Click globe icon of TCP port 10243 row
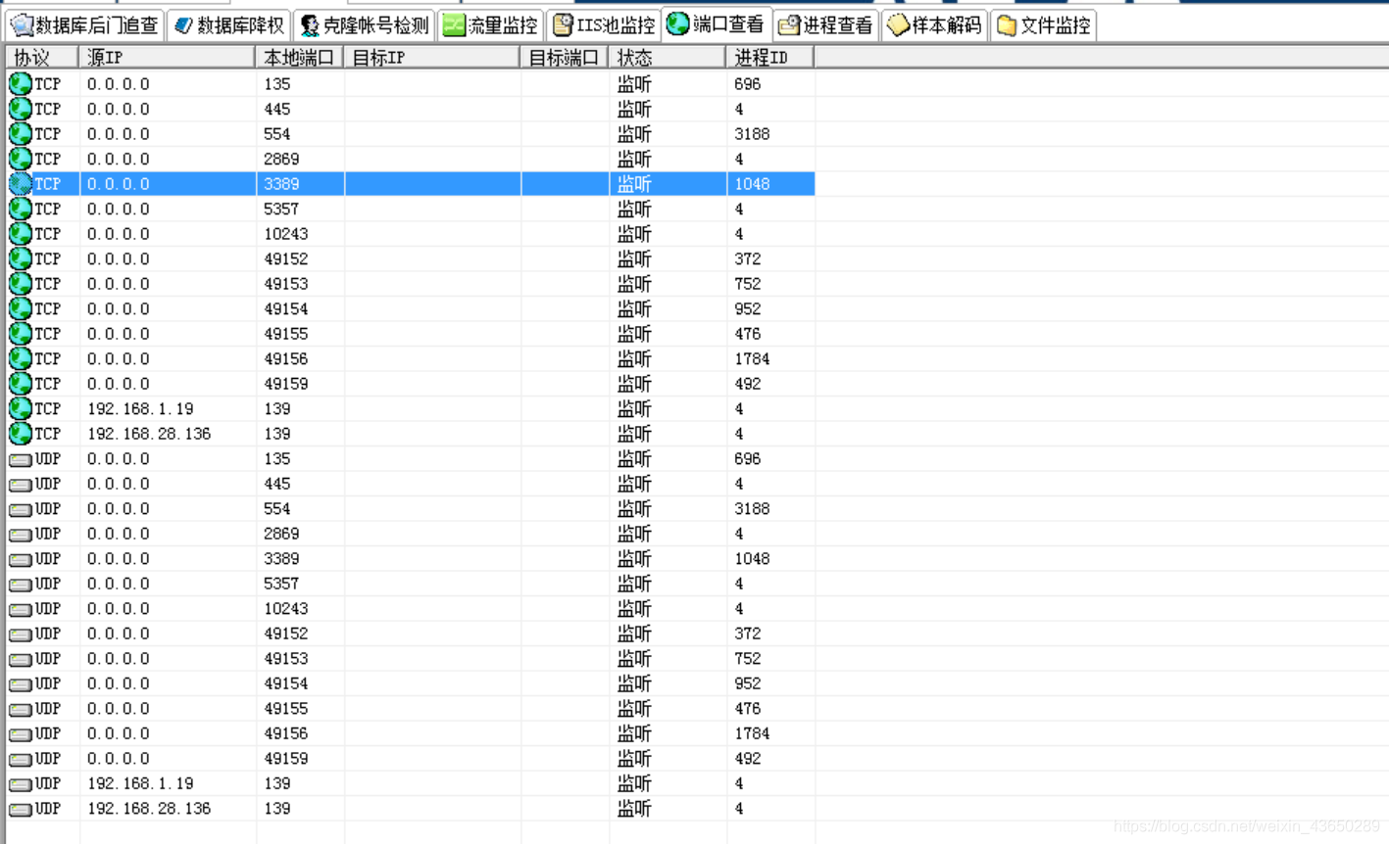The image size is (1389, 844). [x=21, y=234]
